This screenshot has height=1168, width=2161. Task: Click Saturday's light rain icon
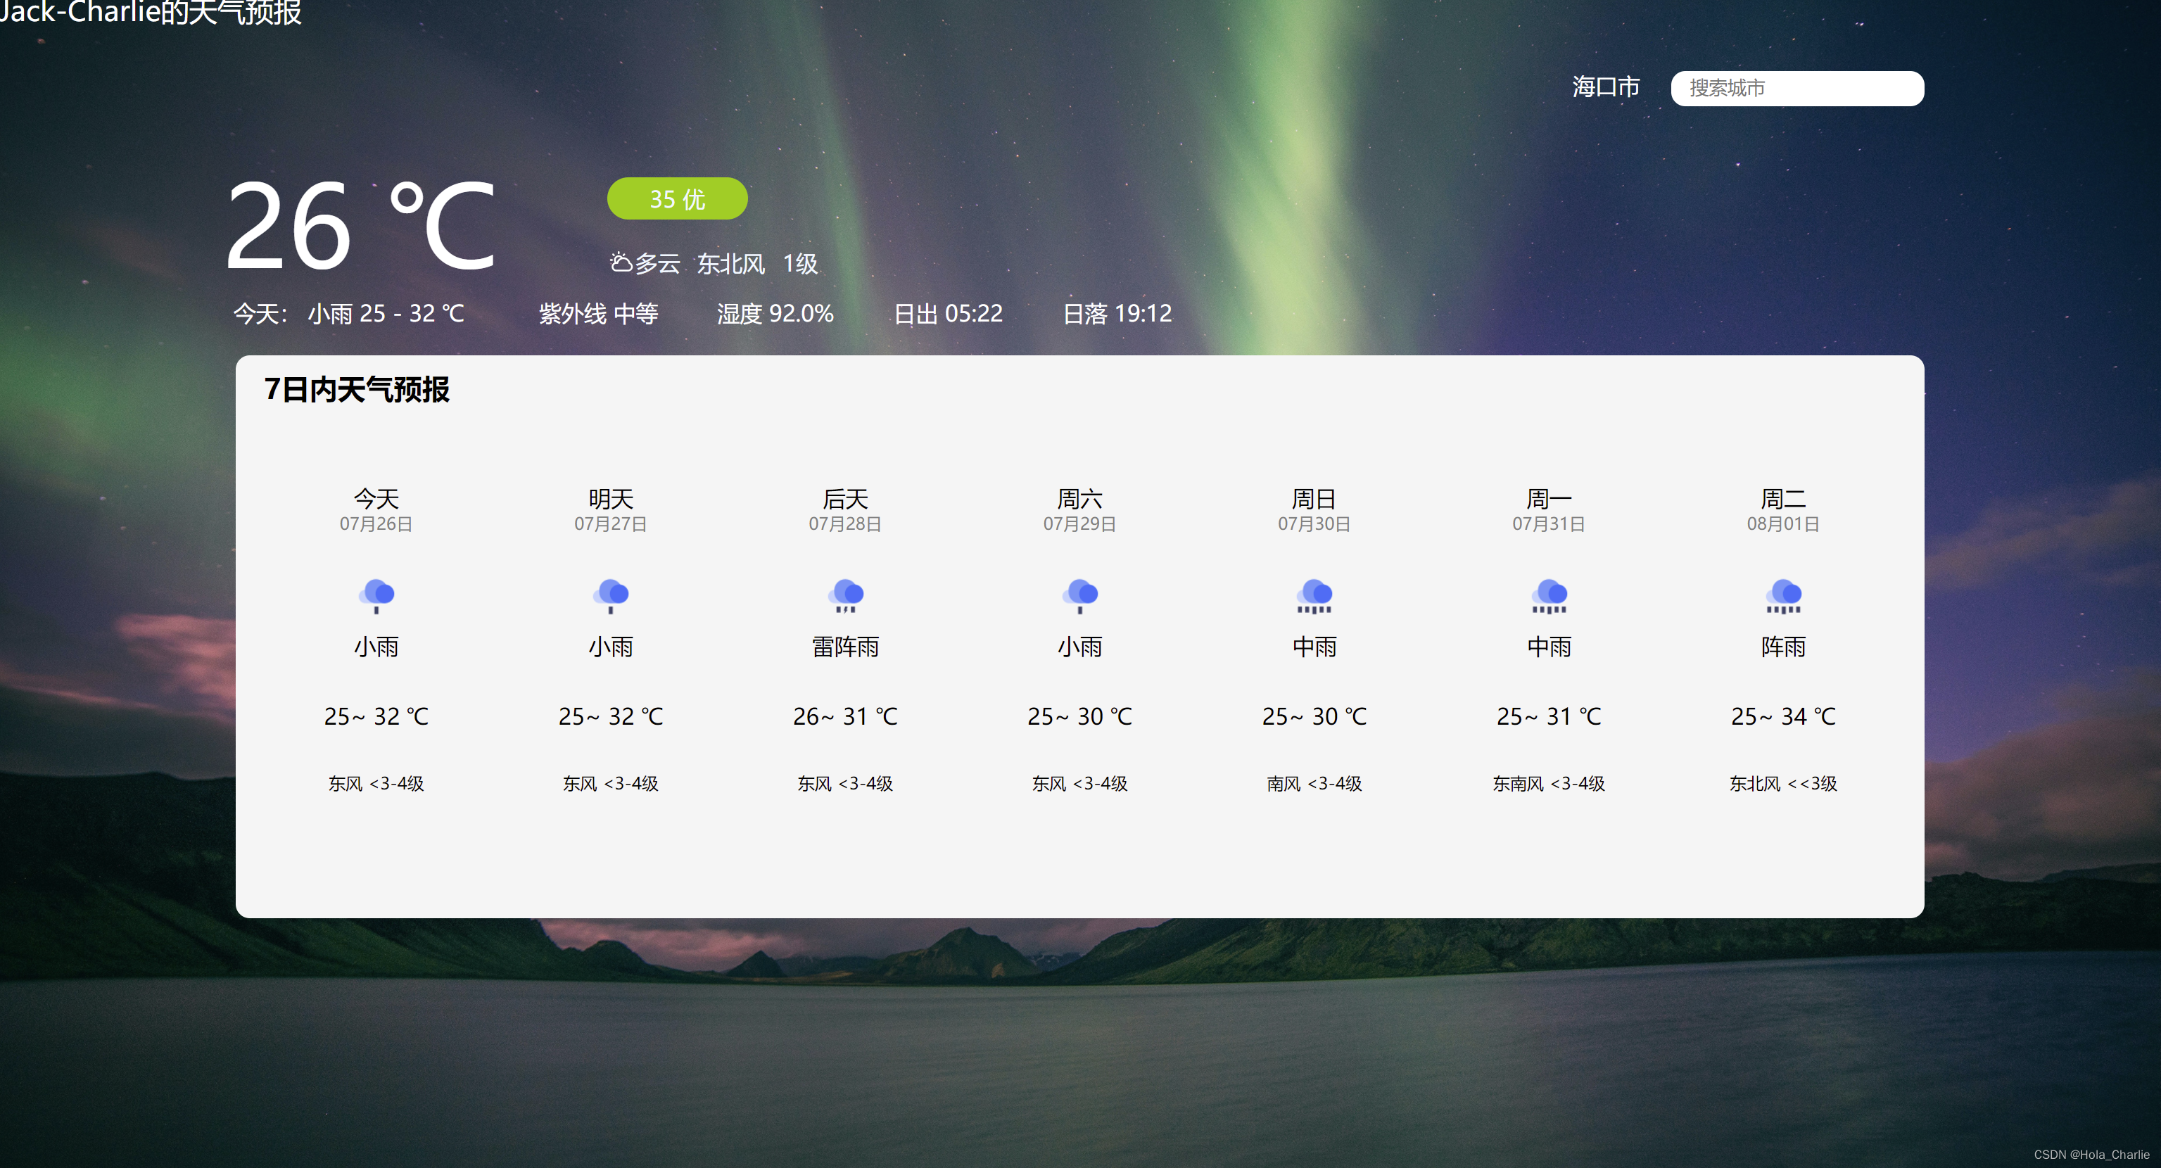click(x=1079, y=596)
